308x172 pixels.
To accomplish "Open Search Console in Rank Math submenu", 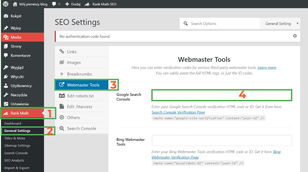I will (16, 153).
